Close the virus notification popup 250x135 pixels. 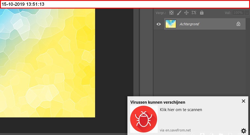[243, 101]
